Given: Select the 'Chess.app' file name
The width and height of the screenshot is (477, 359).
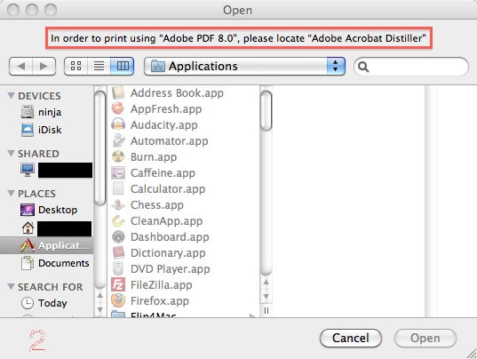Looking at the screenshot, I should coord(157,205).
